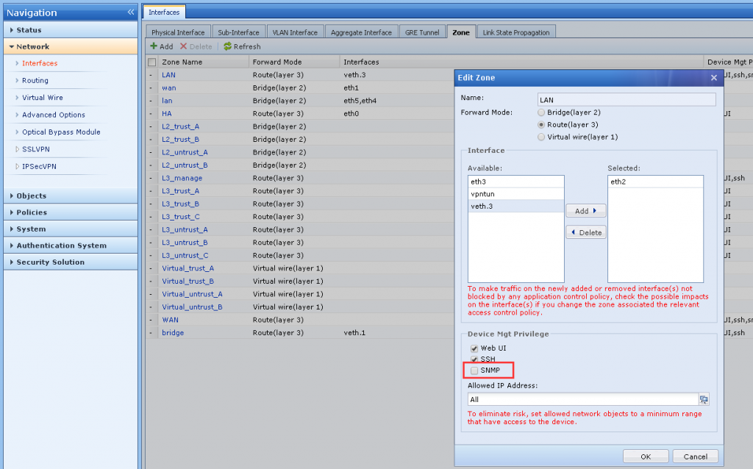This screenshot has width=753, height=469.
Task: Click OK to save zone settings
Action: [x=645, y=457]
